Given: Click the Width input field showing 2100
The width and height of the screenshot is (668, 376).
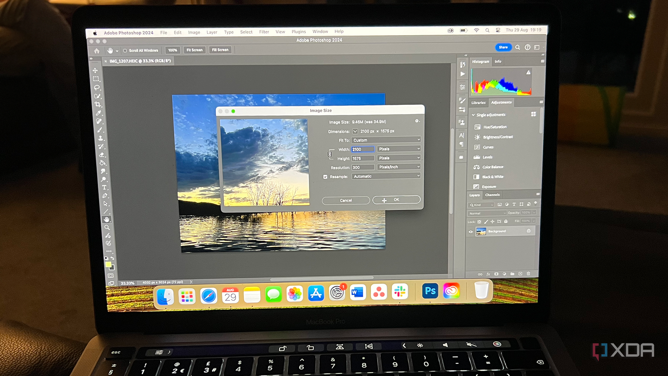Looking at the screenshot, I should (x=363, y=149).
